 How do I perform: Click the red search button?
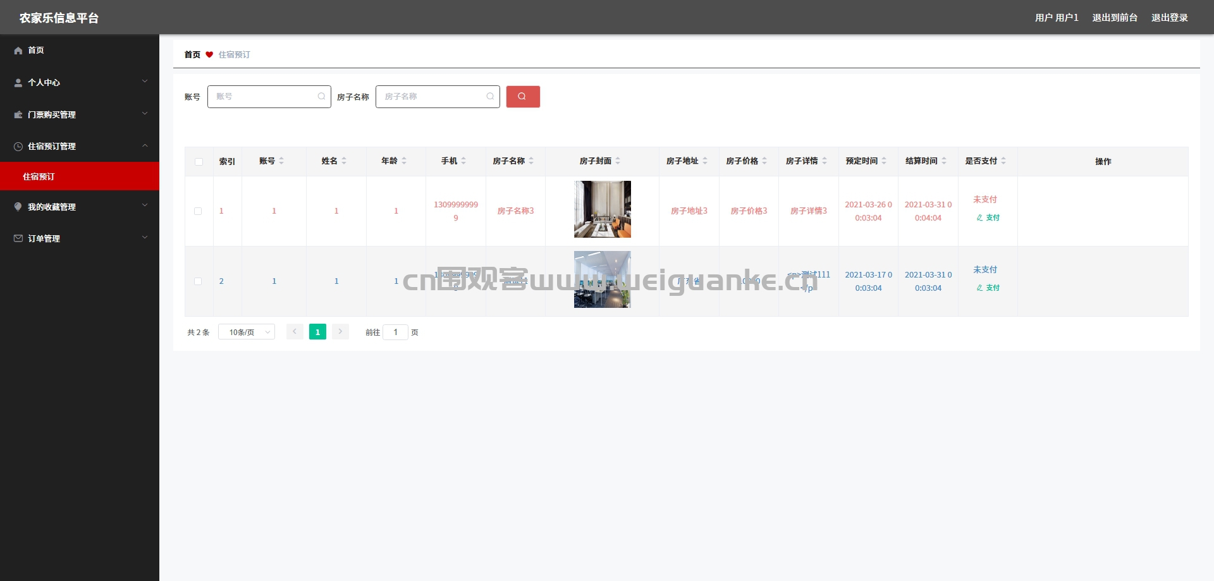pyautogui.click(x=523, y=97)
